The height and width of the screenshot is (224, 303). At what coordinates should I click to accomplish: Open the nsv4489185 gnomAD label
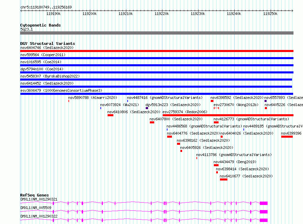[273, 126]
